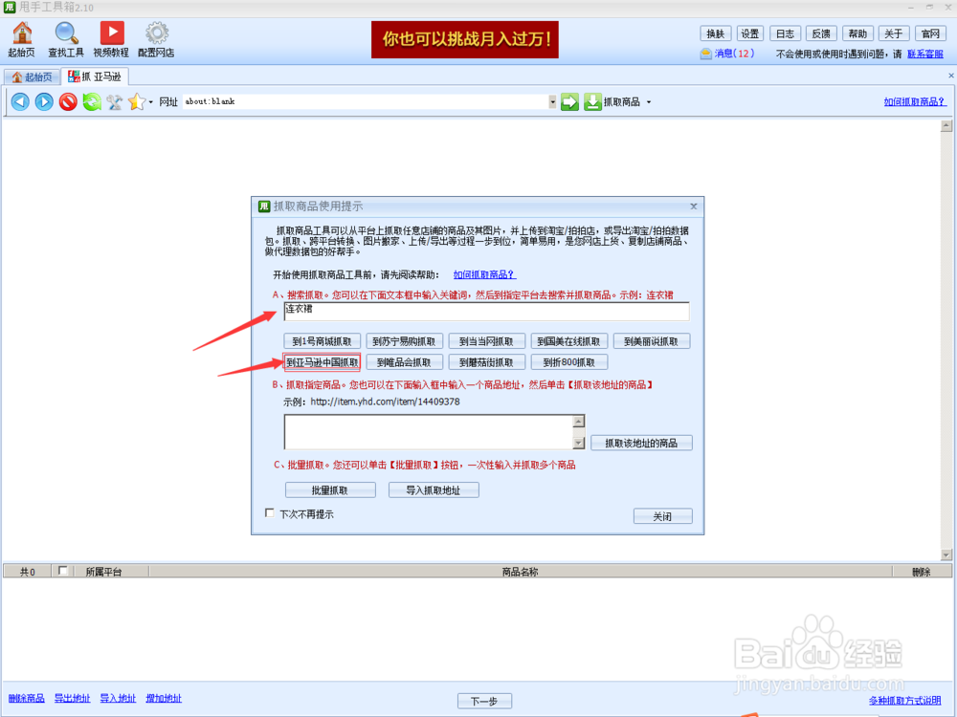957x717 pixels.
Task: Expand address bar URL dropdown
Action: click(x=552, y=102)
